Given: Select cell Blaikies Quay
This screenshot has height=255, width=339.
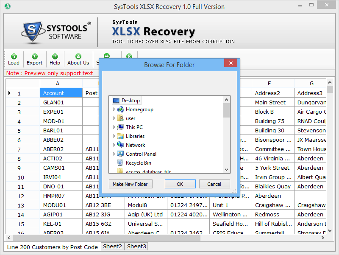Looking at the screenshot, I should (273, 186).
